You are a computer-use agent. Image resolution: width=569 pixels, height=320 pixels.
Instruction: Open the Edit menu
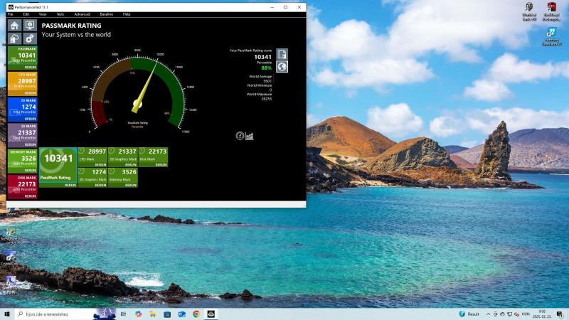pos(26,14)
